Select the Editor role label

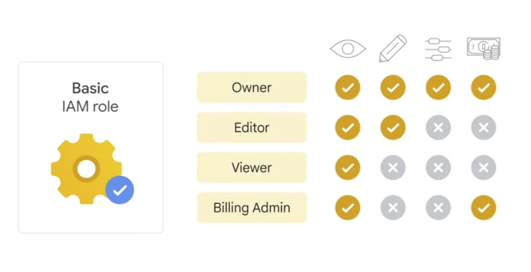[x=252, y=128]
